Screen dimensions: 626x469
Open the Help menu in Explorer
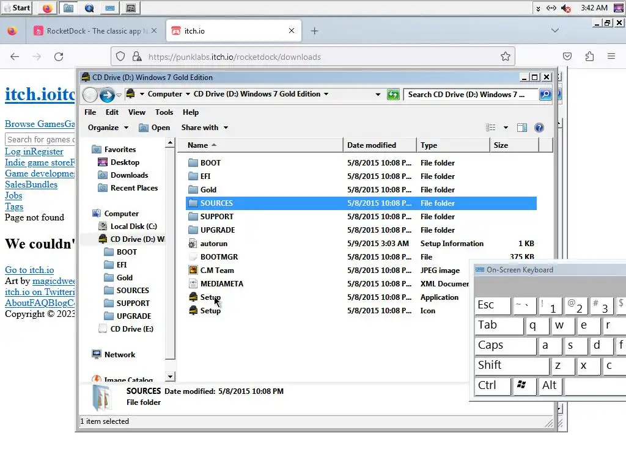[x=191, y=112]
